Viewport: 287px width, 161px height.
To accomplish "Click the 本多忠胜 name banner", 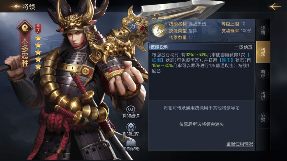I will pyautogui.click(x=25, y=52).
